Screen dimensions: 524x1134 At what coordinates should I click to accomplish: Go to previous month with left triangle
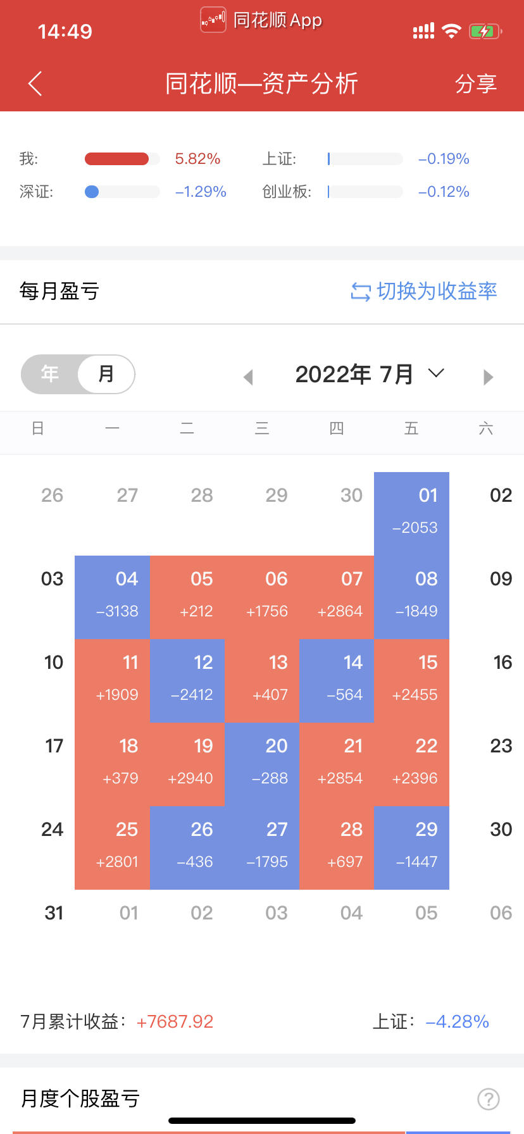[248, 377]
